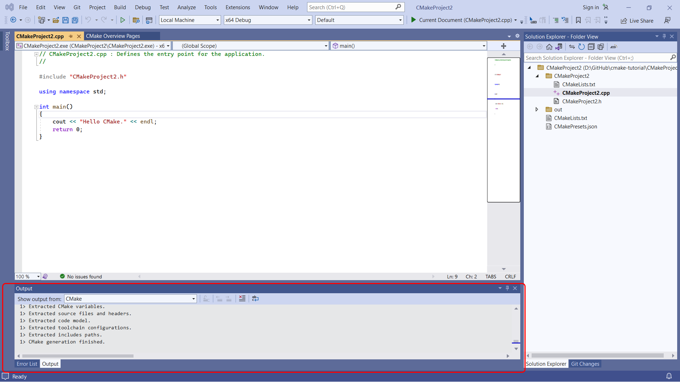
Task: Click the Live Share button
Action: pyautogui.click(x=637, y=21)
